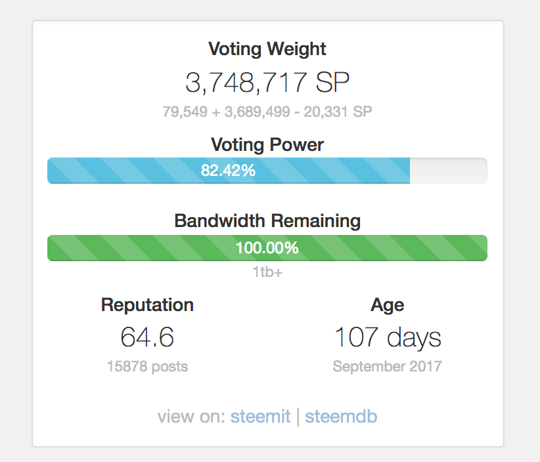Click the Reputation heading

tap(147, 304)
